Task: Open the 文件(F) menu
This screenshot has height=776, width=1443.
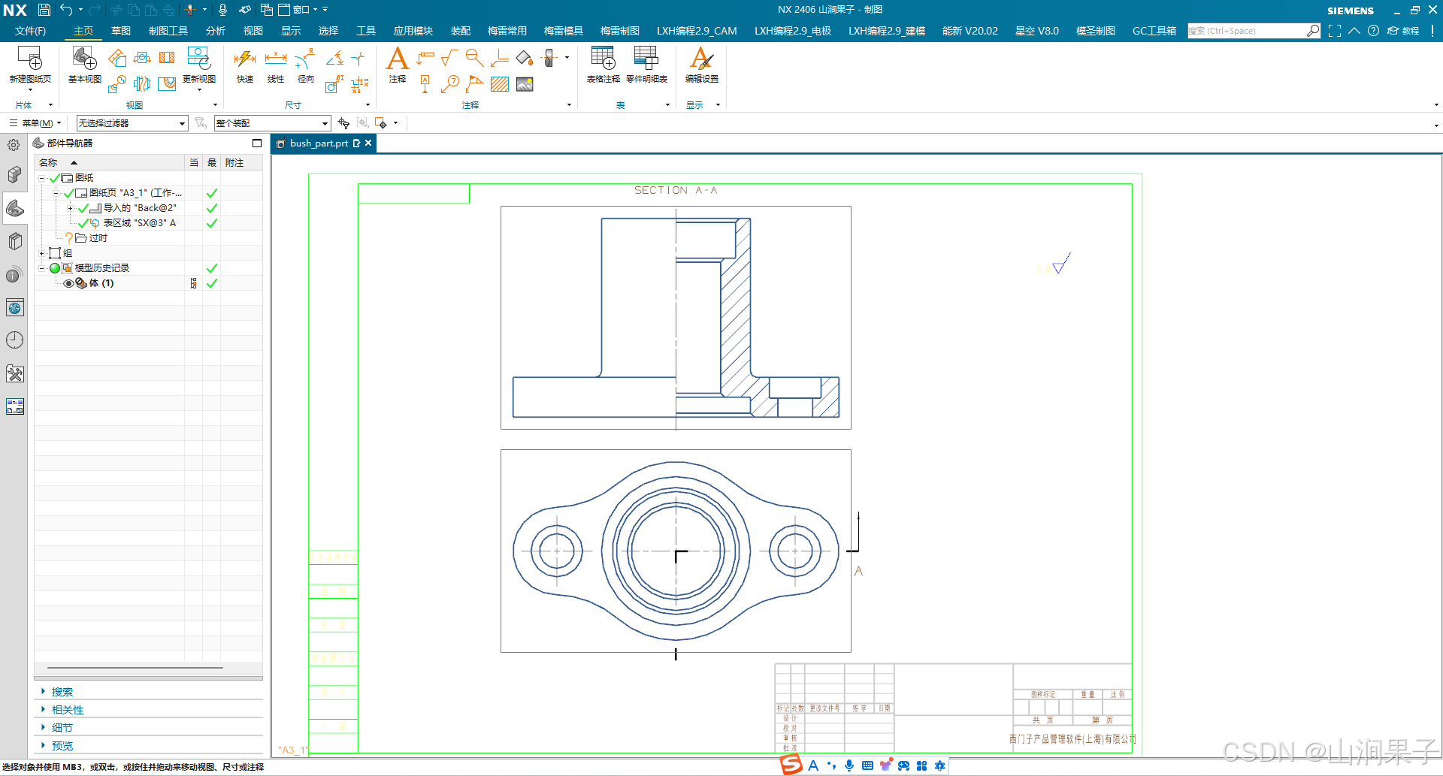Action: (x=30, y=31)
